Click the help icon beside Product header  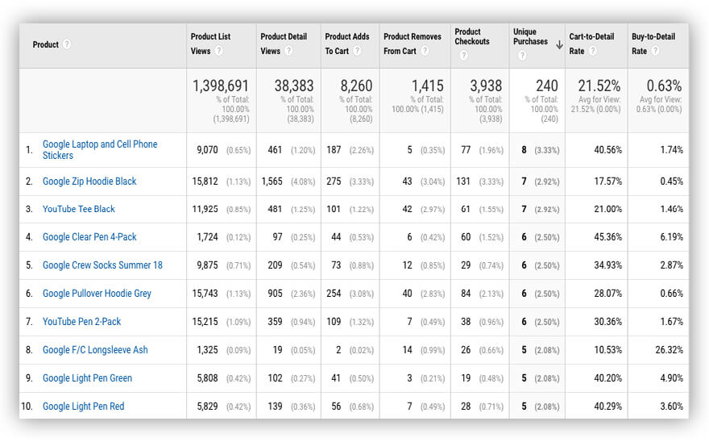[66, 44]
